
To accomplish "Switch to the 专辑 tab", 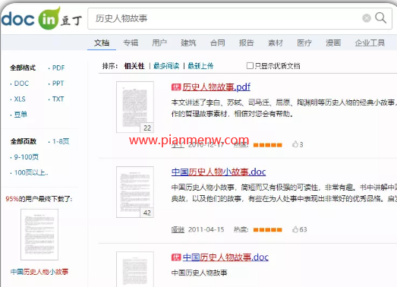I will [131, 43].
